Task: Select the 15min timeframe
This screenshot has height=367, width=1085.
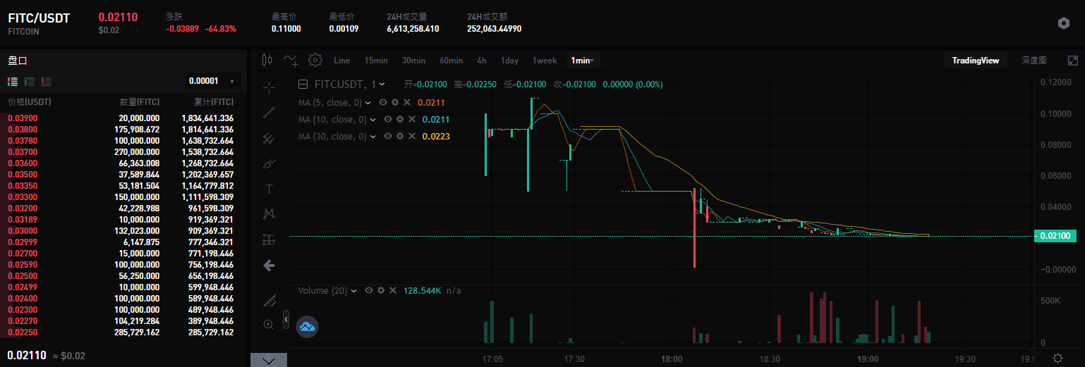Action: click(x=375, y=61)
